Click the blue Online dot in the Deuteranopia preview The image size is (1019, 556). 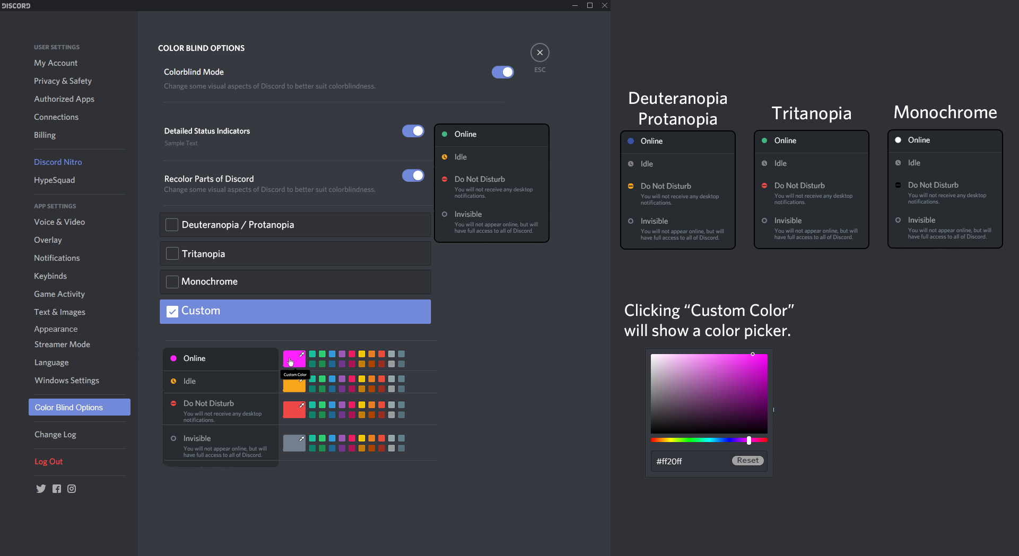(x=631, y=141)
